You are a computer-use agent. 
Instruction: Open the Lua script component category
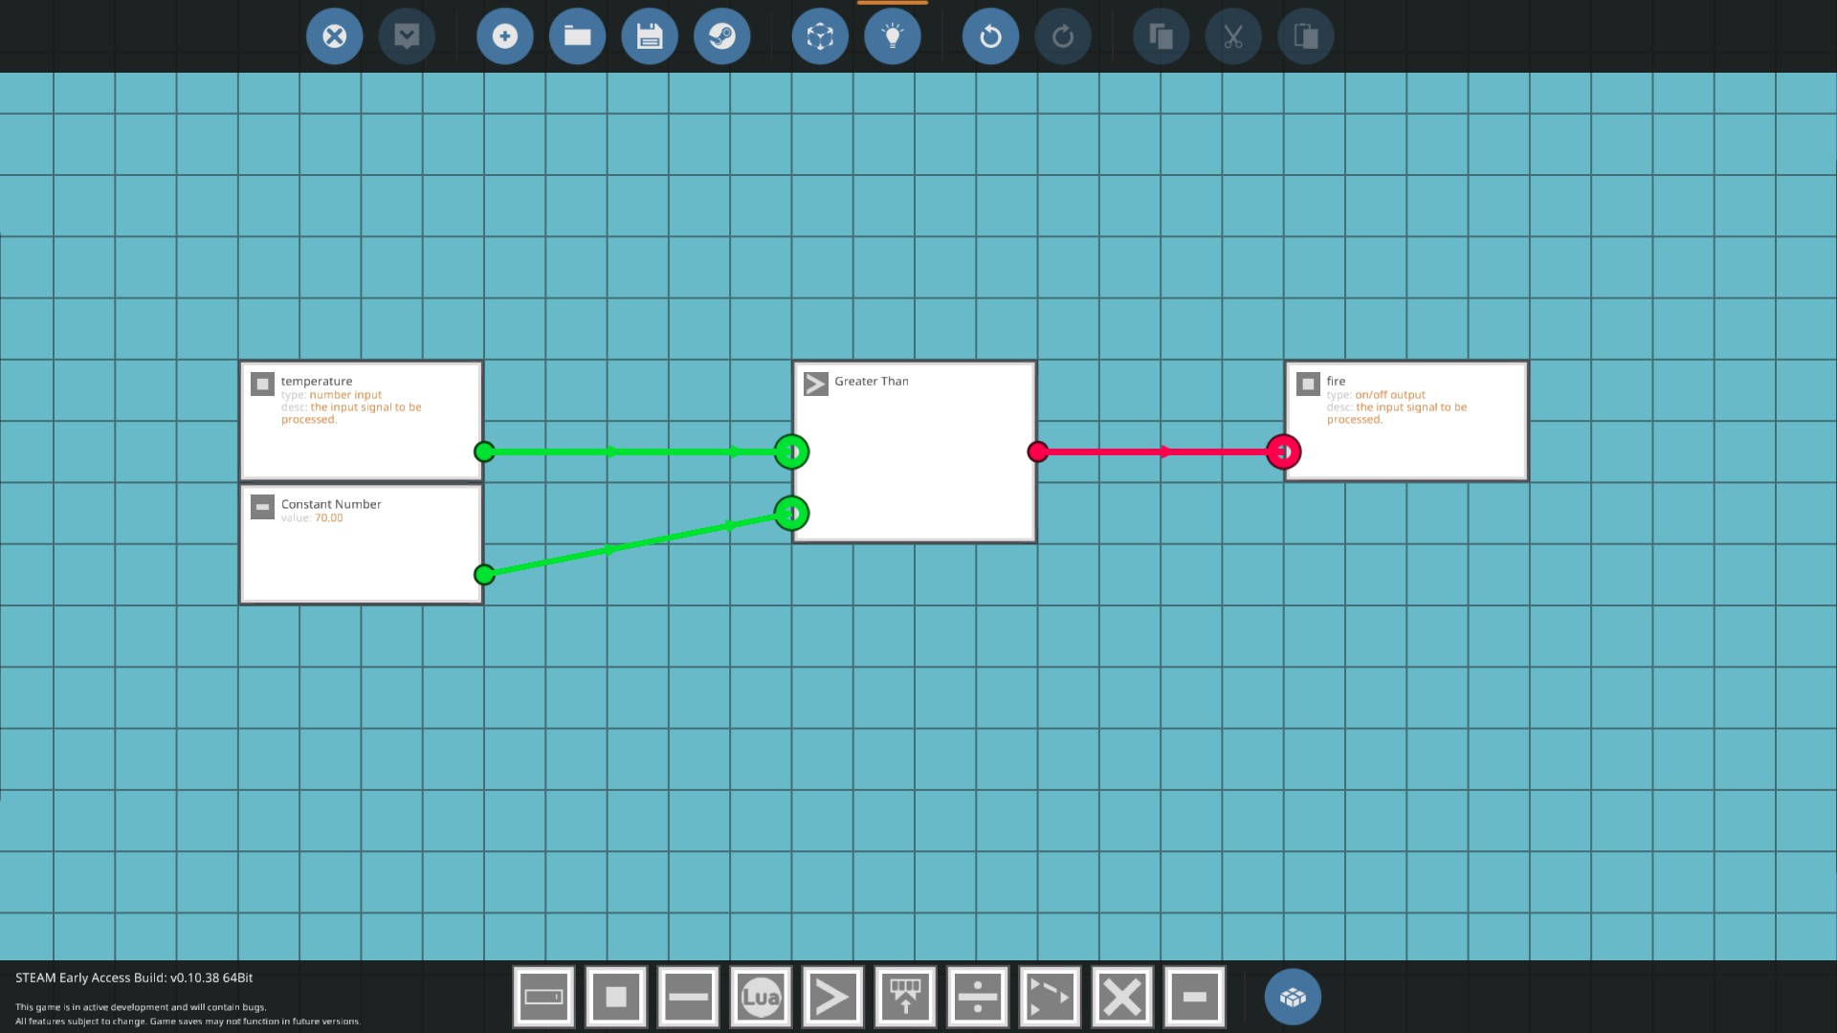click(x=761, y=997)
